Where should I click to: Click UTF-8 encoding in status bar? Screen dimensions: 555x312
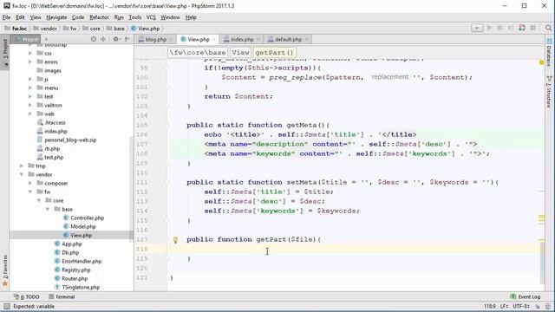pos(521,306)
